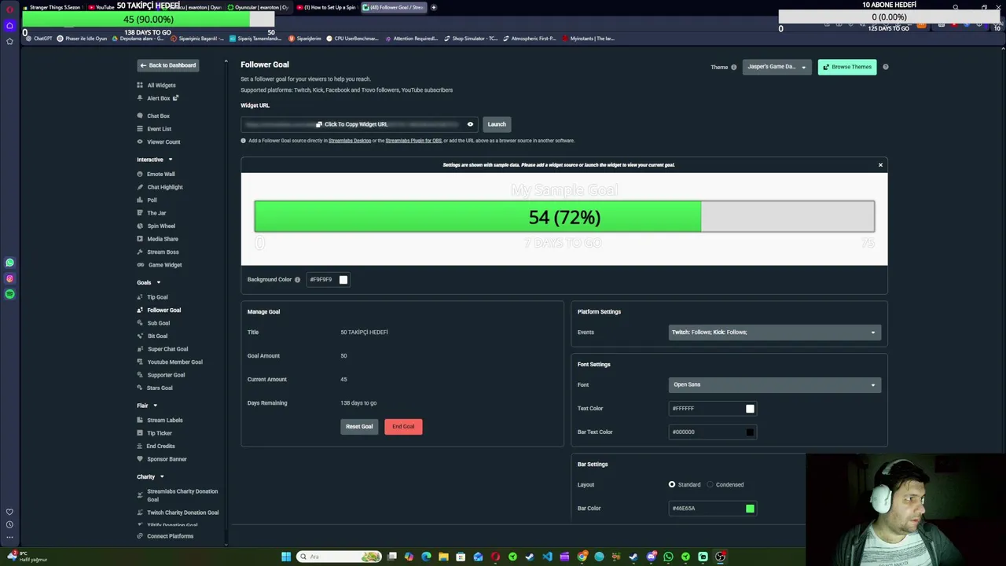The width and height of the screenshot is (1006, 566).
Task: Click the red End Goal button
Action: pos(403,426)
